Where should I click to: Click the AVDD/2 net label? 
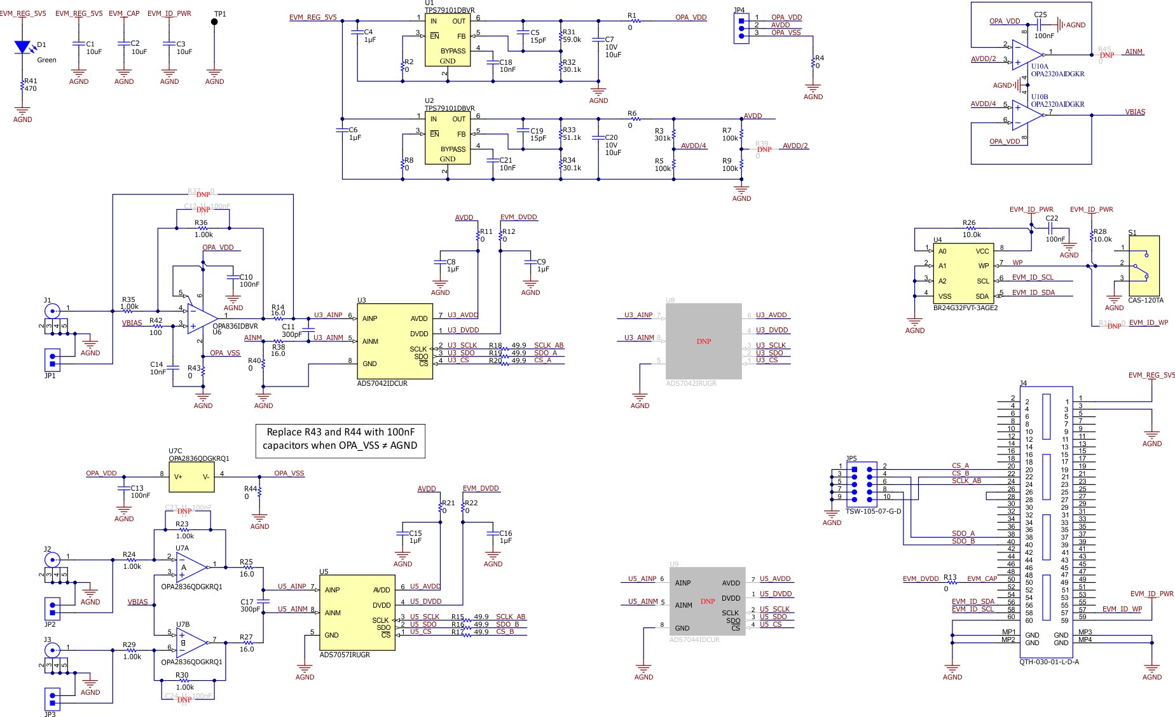pyautogui.click(x=796, y=146)
